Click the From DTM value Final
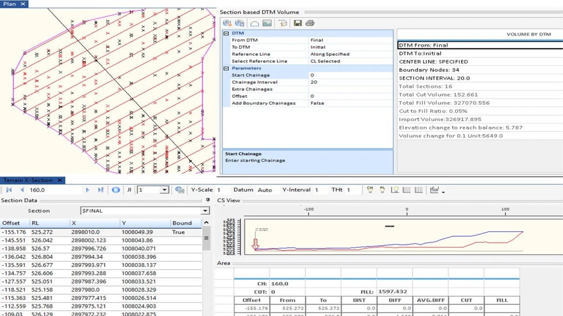This screenshot has height=316, width=563. pyautogui.click(x=351, y=40)
